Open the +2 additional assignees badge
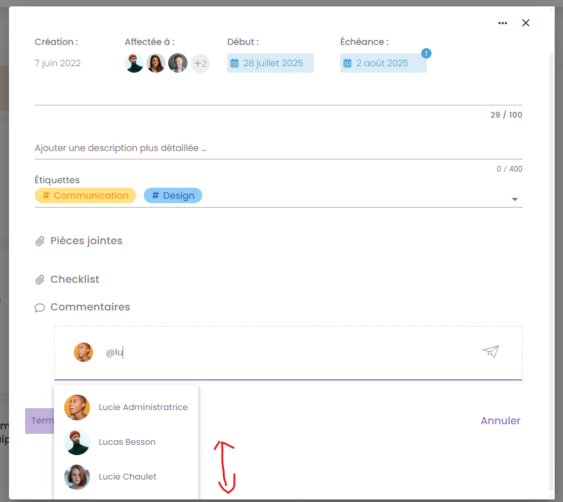Image resolution: width=563 pixels, height=502 pixels. [x=200, y=64]
